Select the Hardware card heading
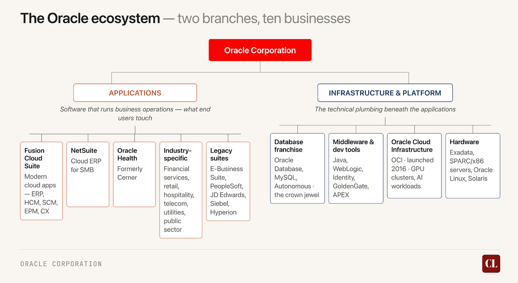Screen dimensions: 518x283 [464, 142]
